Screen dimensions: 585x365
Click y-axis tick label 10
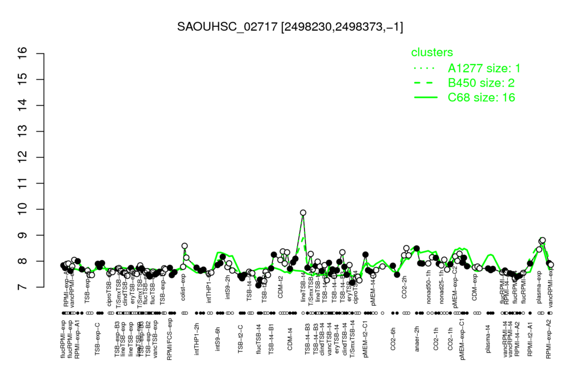point(23,209)
